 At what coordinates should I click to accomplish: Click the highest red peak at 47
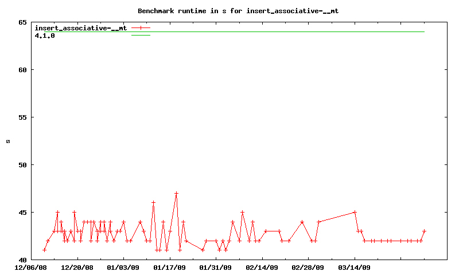(176, 194)
